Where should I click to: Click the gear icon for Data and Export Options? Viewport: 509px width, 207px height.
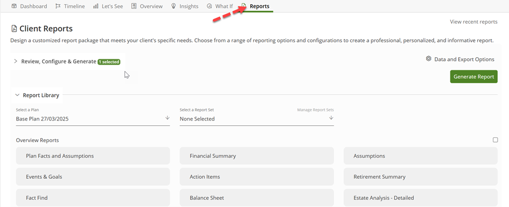click(428, 59)
